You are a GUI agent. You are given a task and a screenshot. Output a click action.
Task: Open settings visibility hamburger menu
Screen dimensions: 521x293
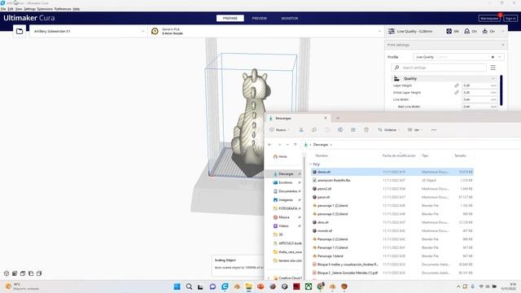click(493, 68)
